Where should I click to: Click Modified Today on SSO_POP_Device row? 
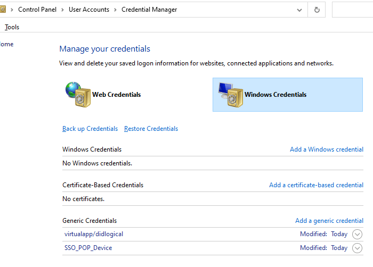[x=323, y=248]
